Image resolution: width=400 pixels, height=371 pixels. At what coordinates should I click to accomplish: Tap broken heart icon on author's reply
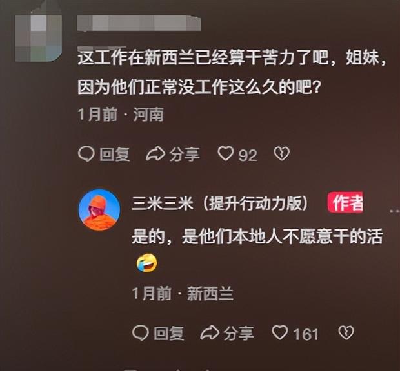(x=346, y=333)
